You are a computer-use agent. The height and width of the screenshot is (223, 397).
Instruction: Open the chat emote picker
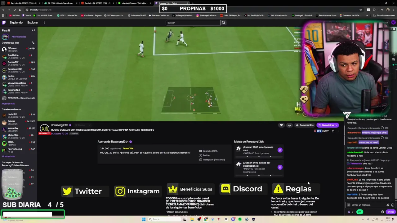pyautogui.click(x=393, y=205)
